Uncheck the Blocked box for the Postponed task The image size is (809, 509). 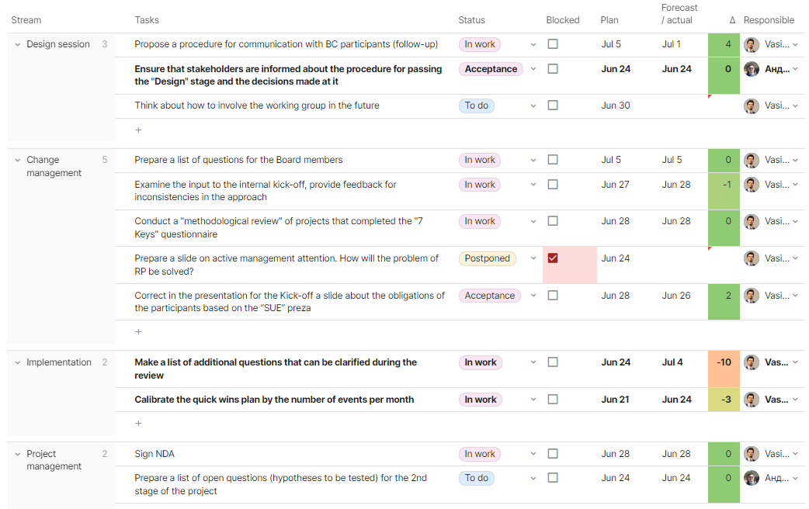(553, 258)
